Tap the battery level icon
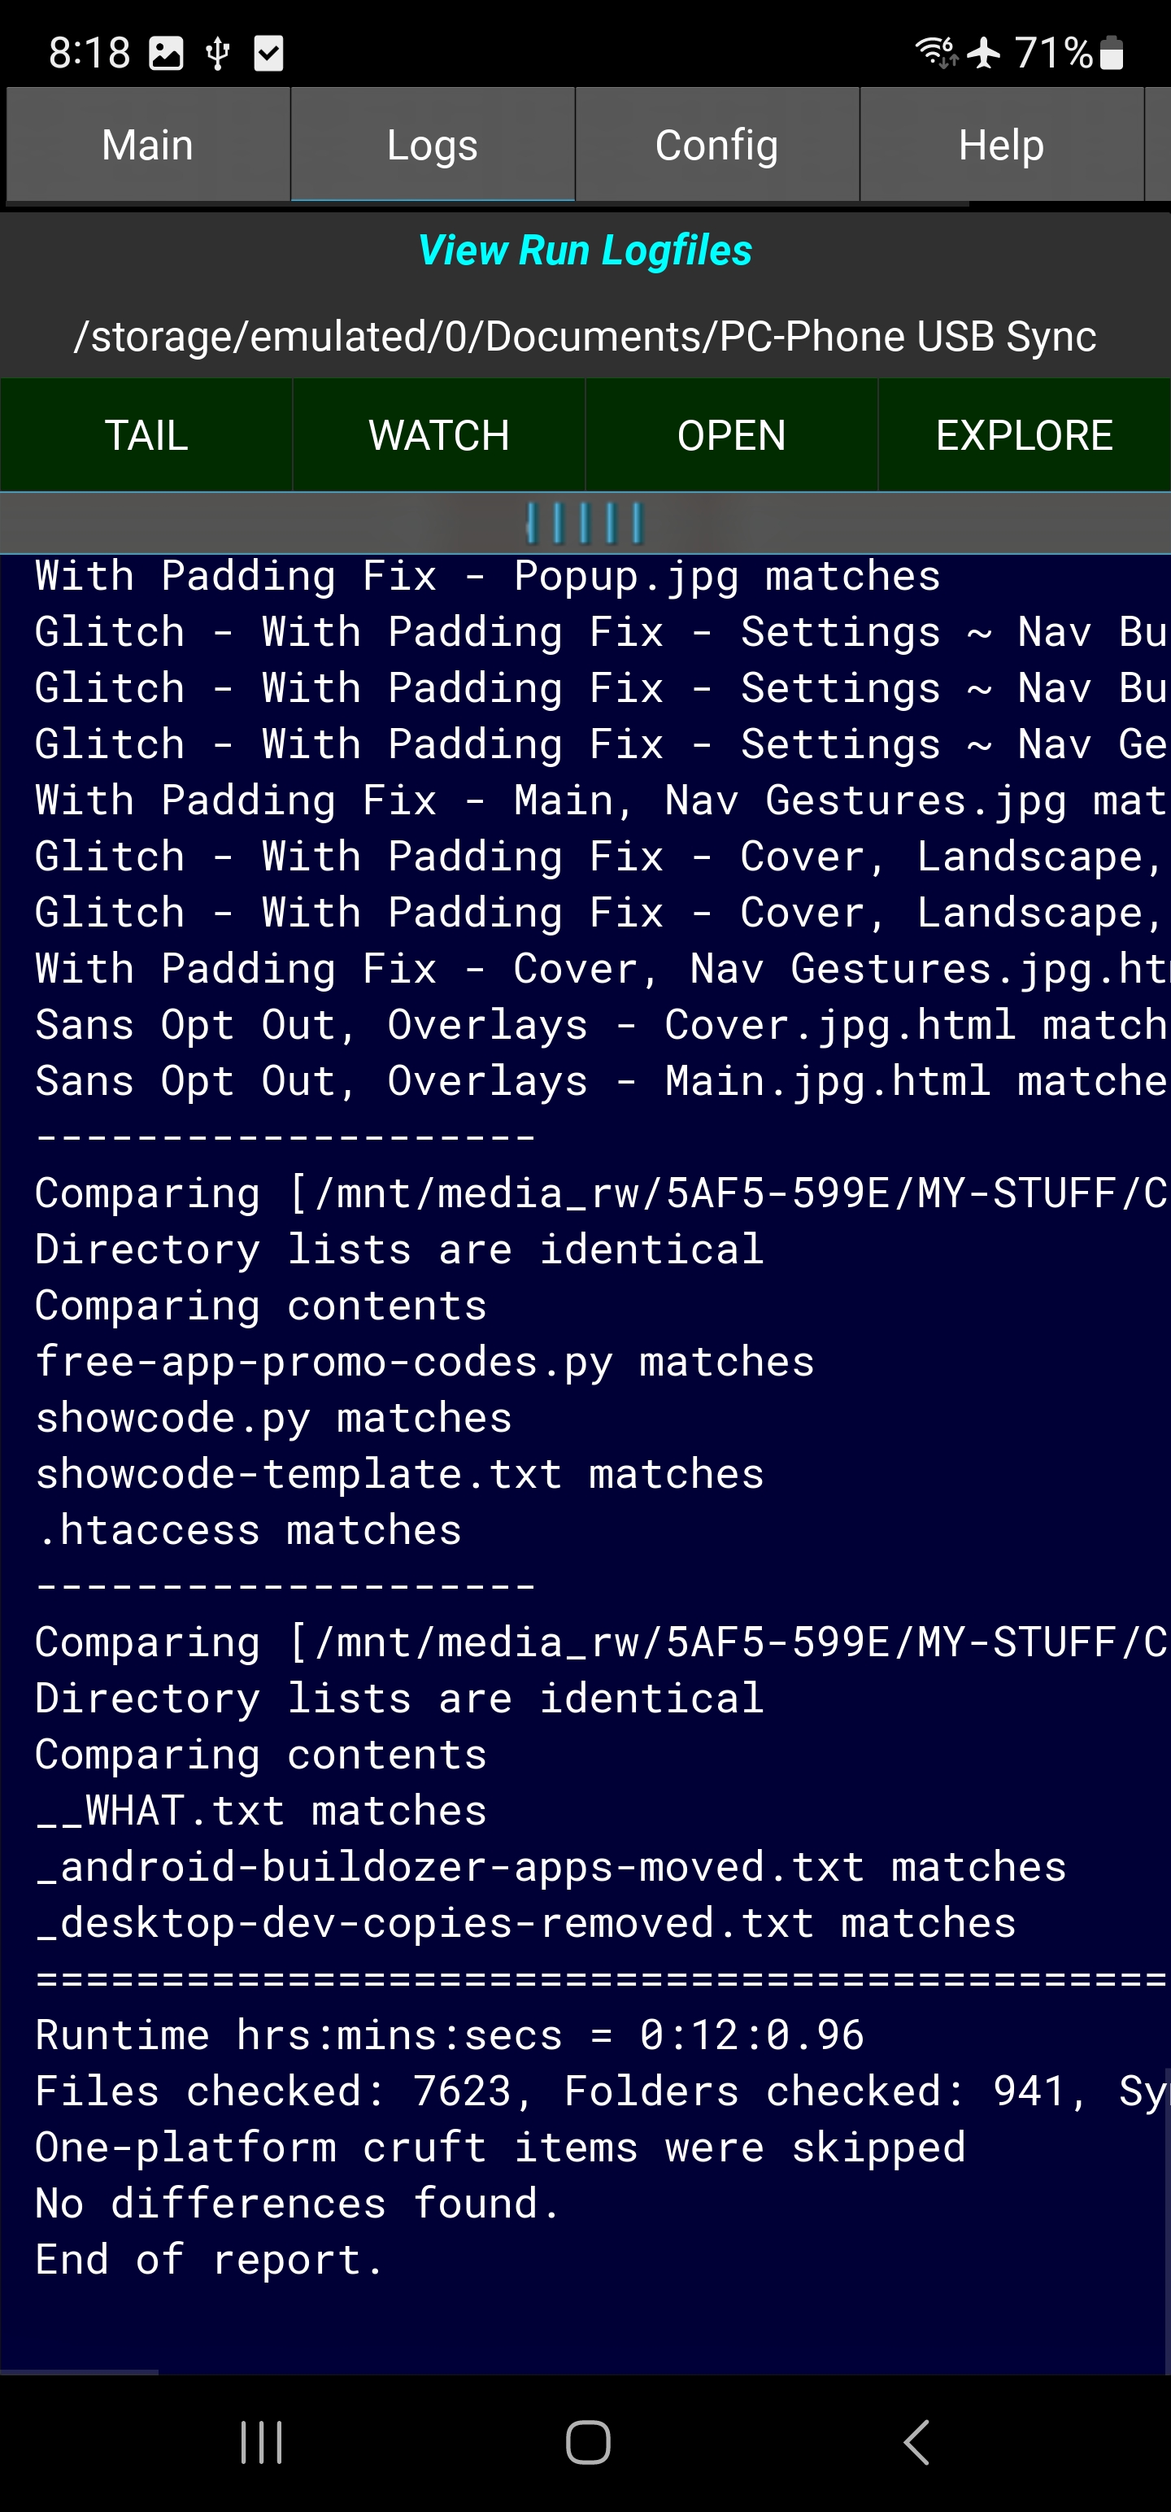The width and height of the screenshot is (1171, 2512). 1112,54
